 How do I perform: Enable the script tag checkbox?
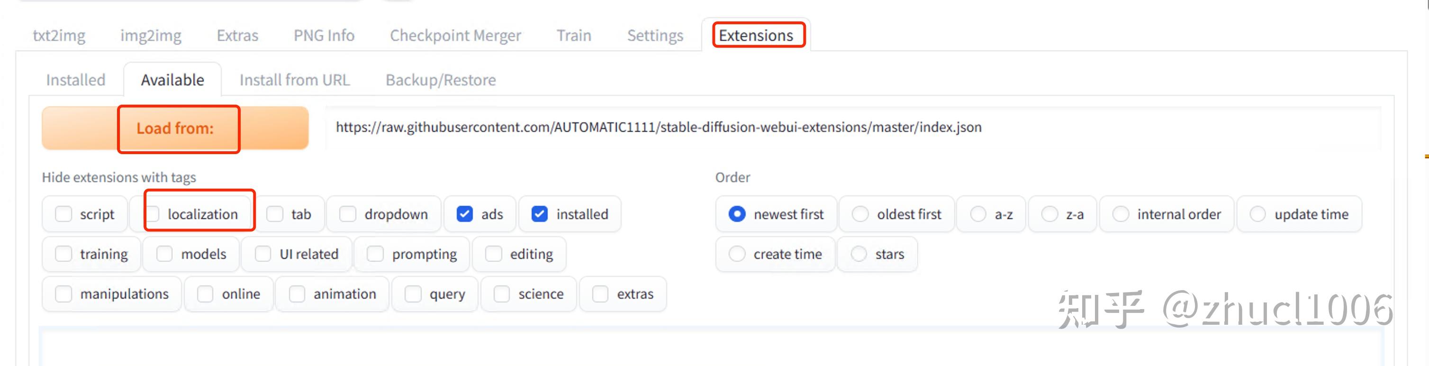[64, 214]
